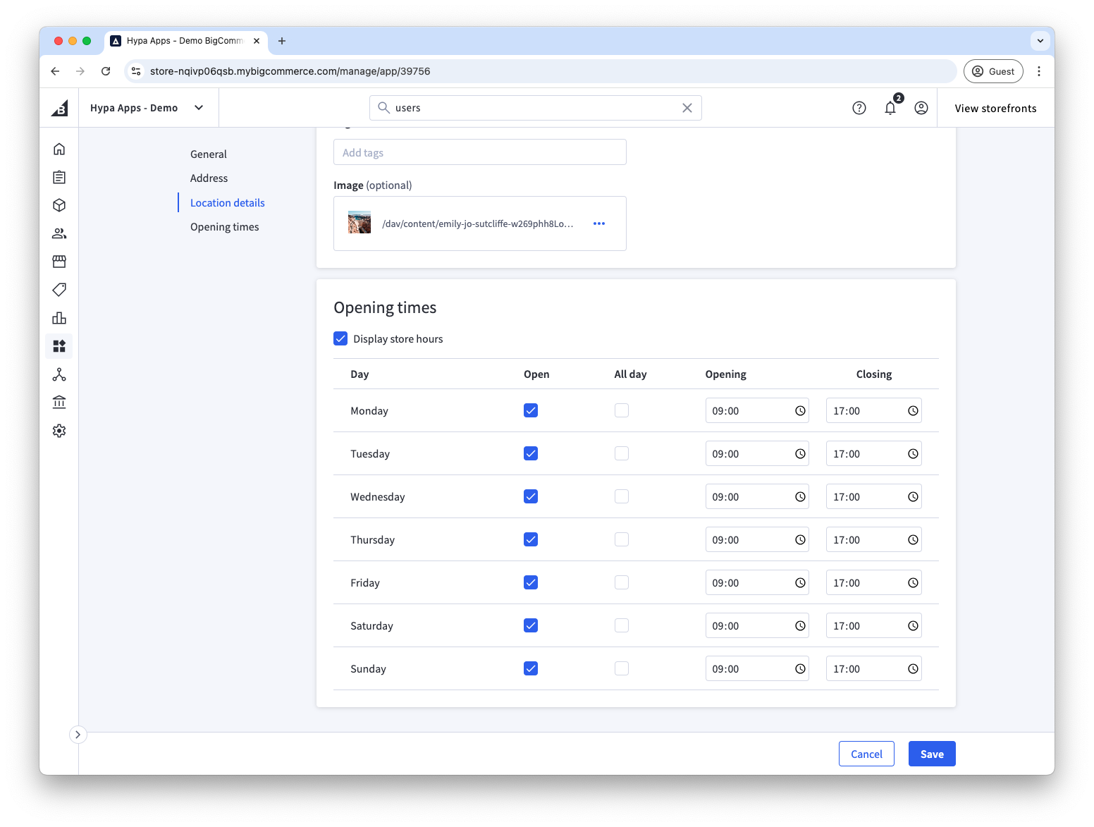Toggle Display store hours checkbox

click(340, 338)
